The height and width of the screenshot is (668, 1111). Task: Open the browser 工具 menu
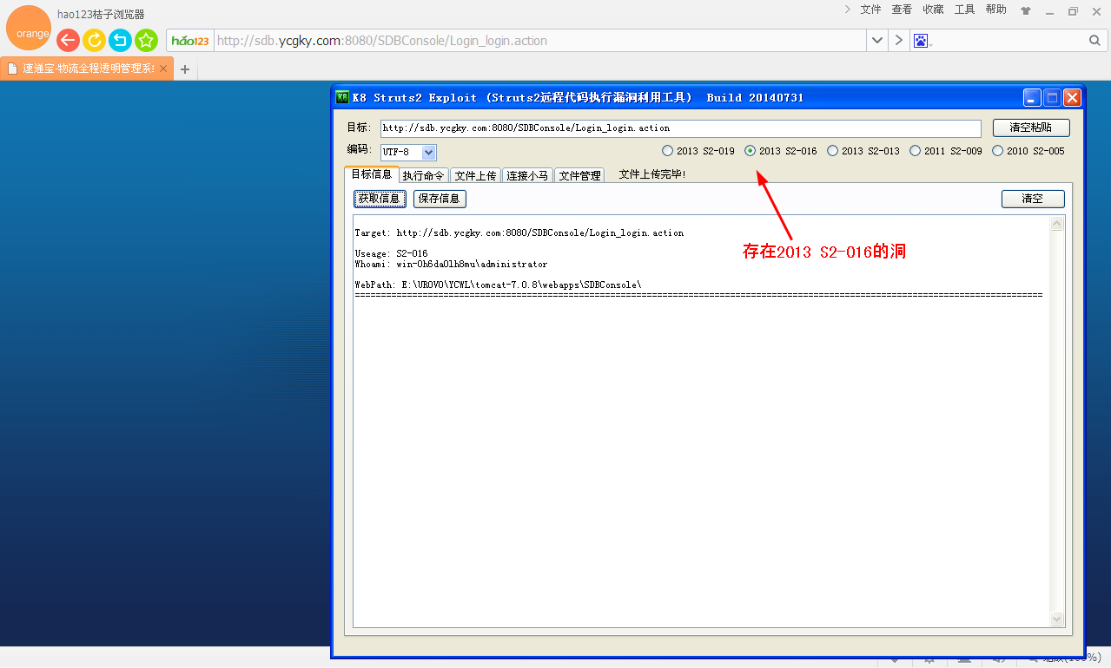[964, 10]
